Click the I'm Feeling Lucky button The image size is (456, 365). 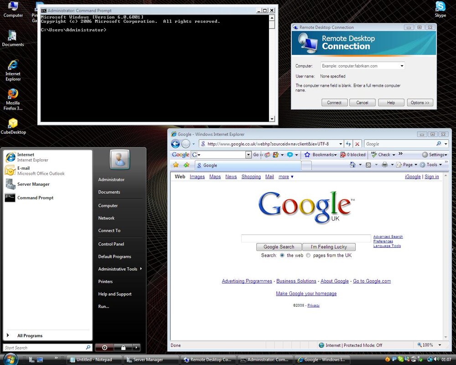[x=329, y=247]
